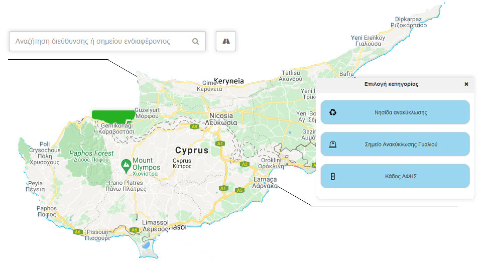Click the green highlighted area near Gemikonagi
The image size is (488, 261).
point(113,114)
